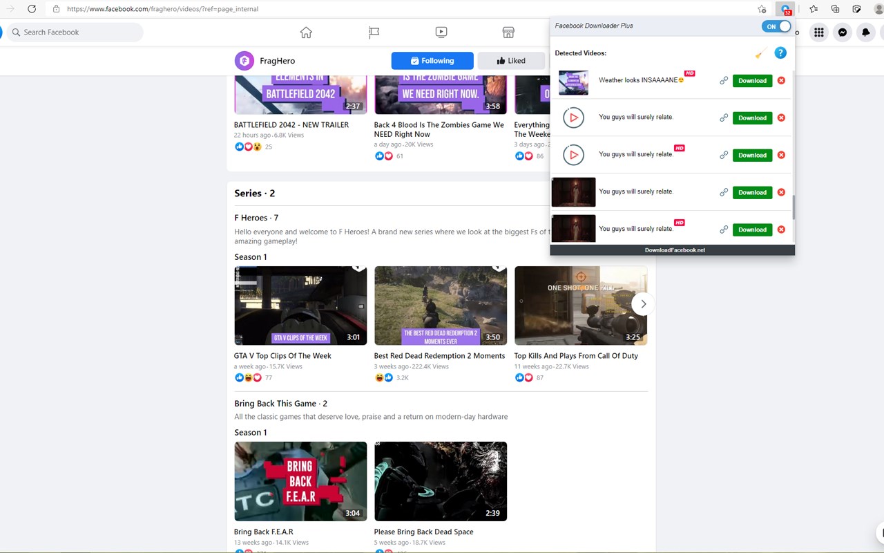Open the Facebook Downloader extension icon with 32 badge
884x553 pixels.
click(785, 9)
